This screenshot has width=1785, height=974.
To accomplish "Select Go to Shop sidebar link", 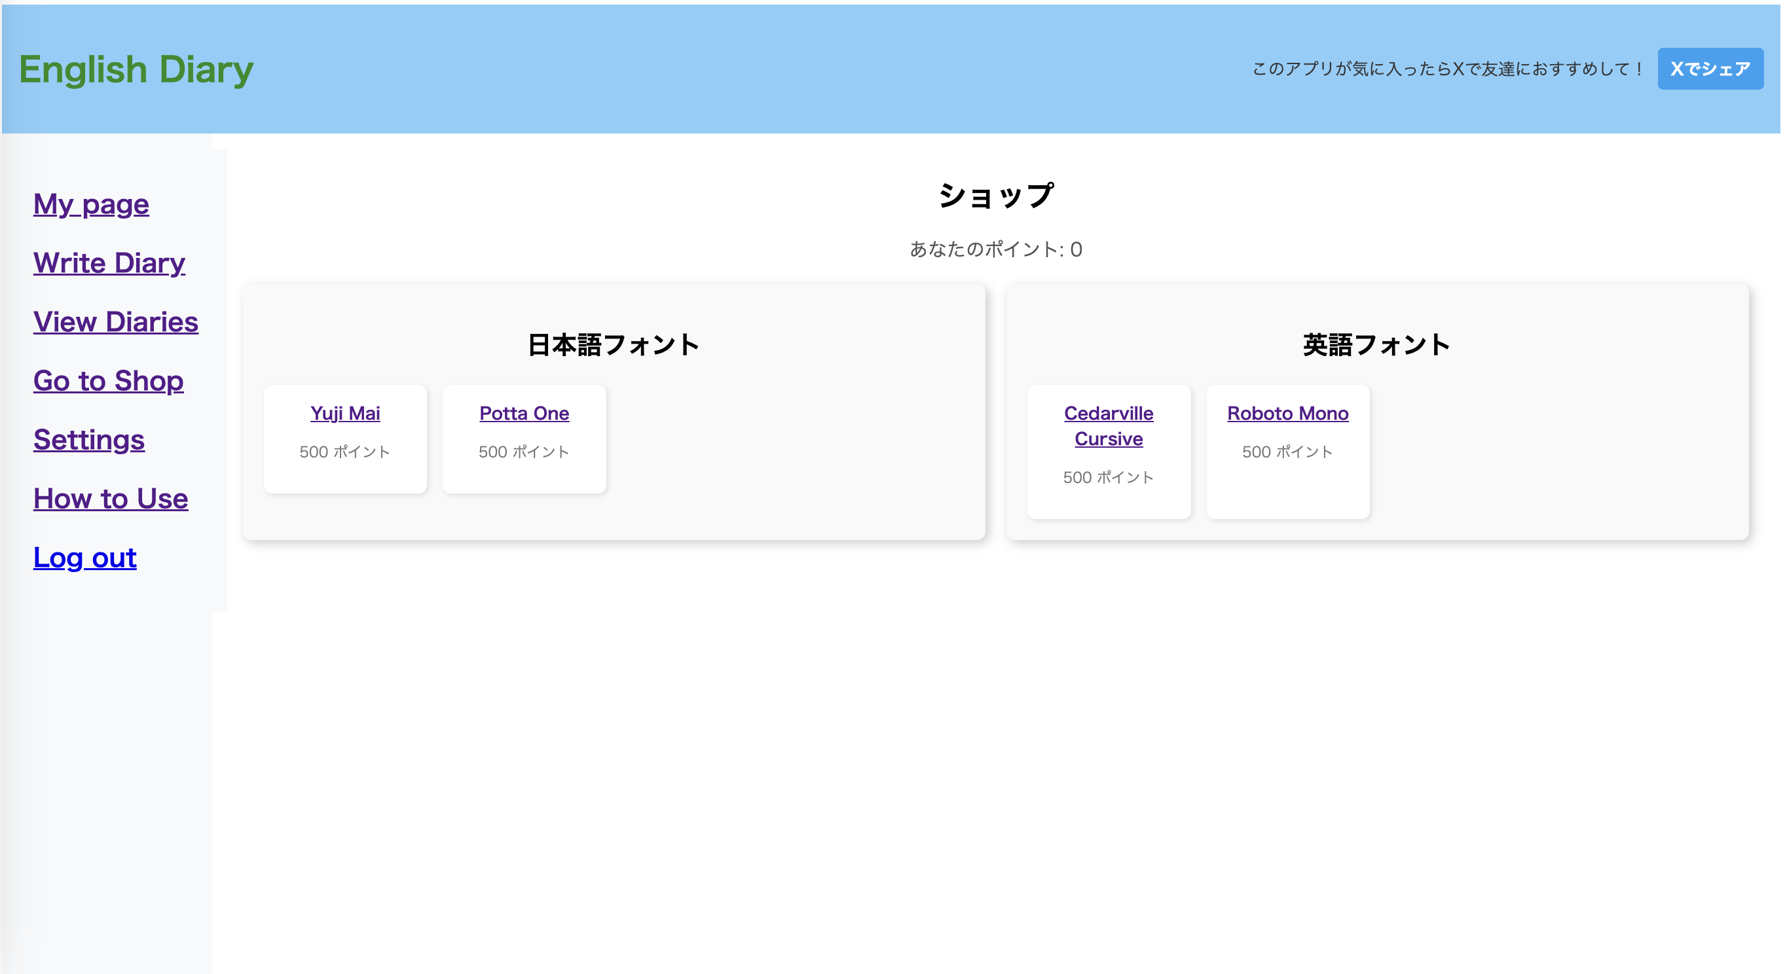I will 108,381.
